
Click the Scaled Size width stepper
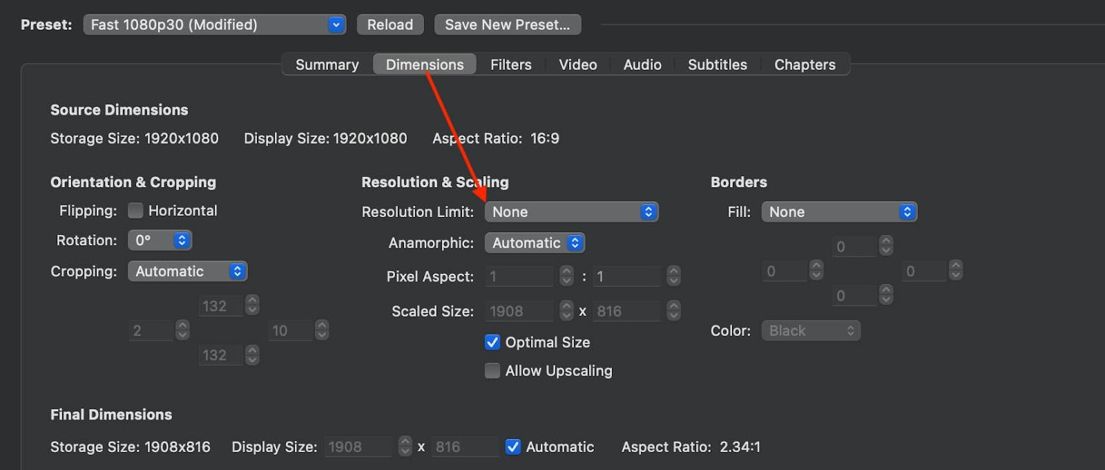[566, 311]
